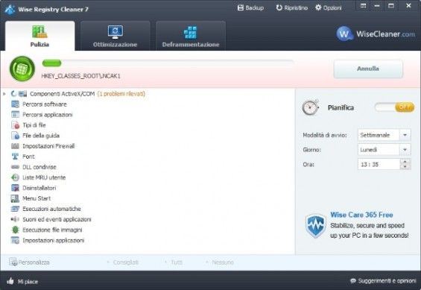The width and height of the screenshot is (421, 290).
Task: Open the Wise Care 365 Free link
Action: (361, 215)
